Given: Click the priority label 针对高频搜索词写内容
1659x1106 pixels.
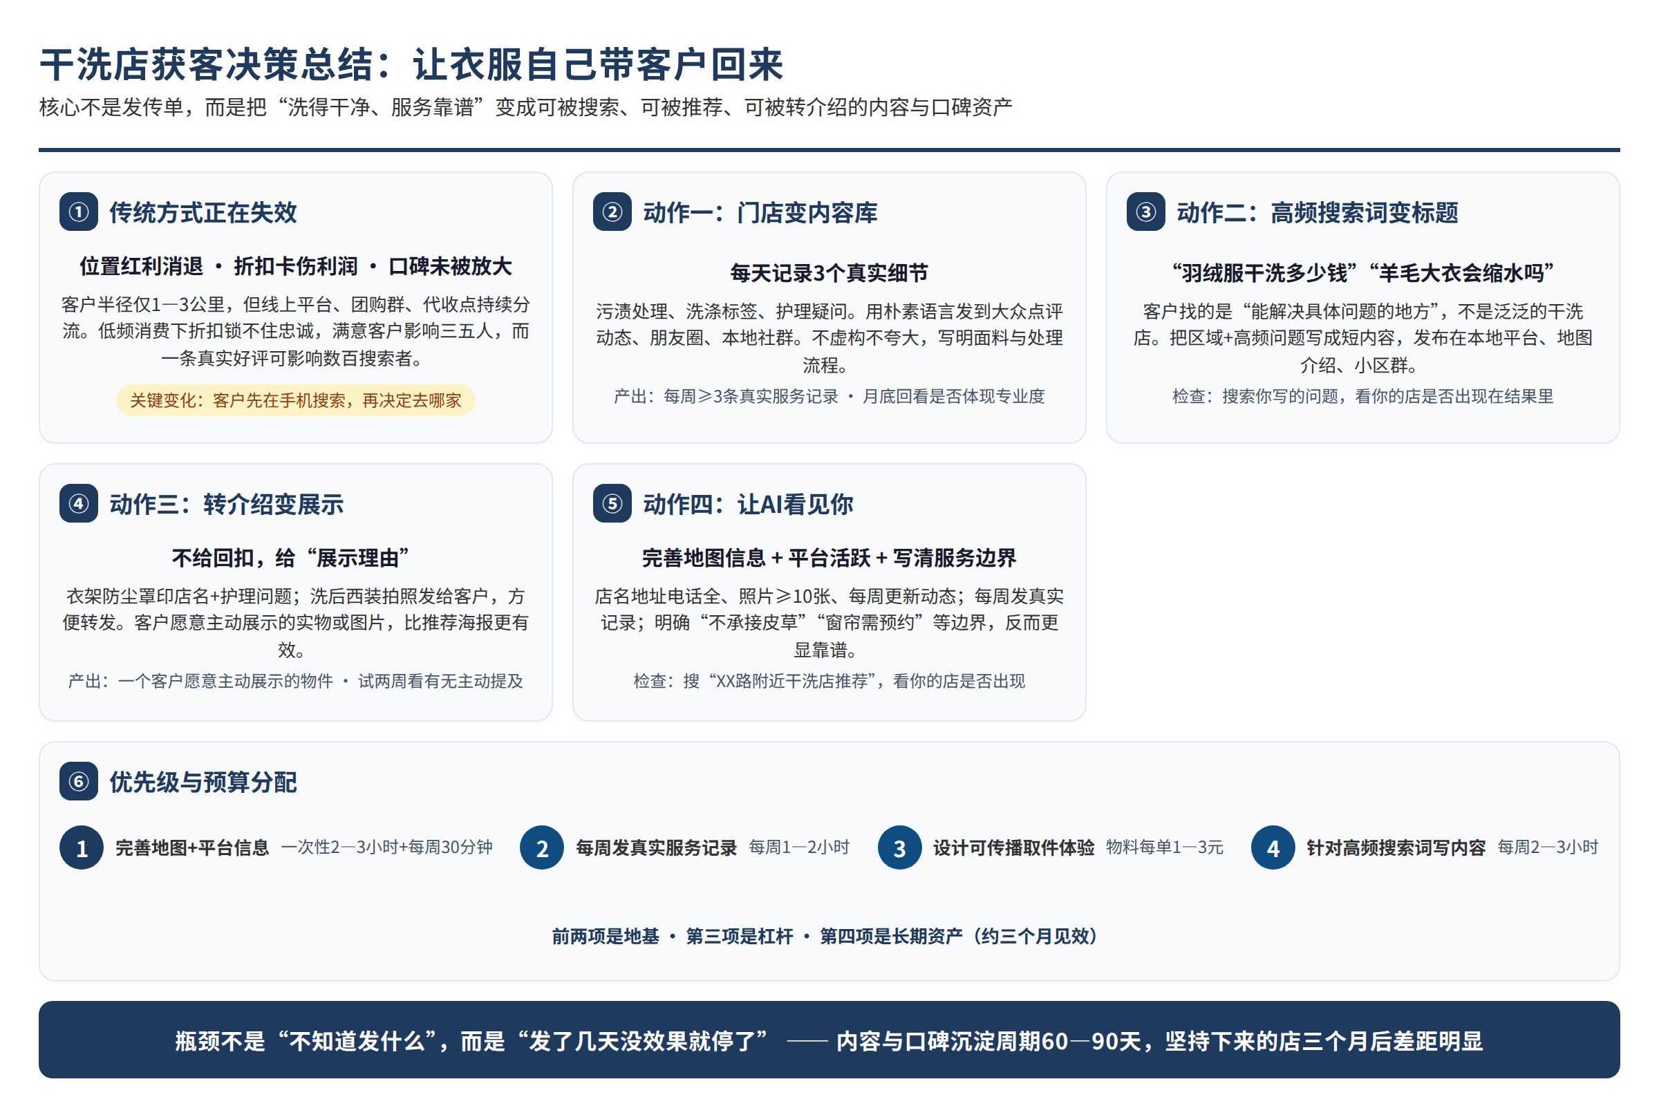Looking at the screenshot, I should click(x=1396, y=848).
